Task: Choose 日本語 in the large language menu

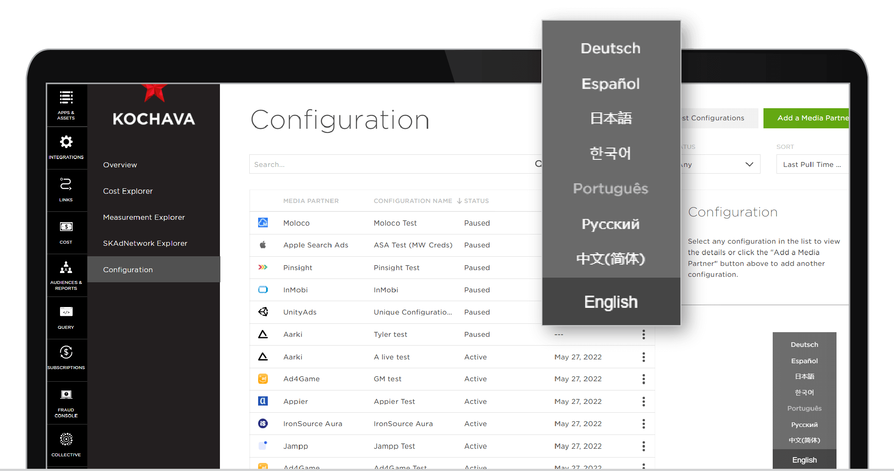Action: click(x=611, y=118)
